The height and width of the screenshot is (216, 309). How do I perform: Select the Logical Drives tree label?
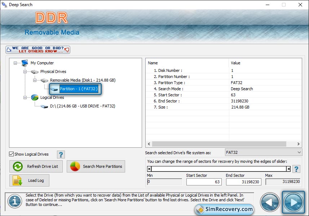(52, 97)
